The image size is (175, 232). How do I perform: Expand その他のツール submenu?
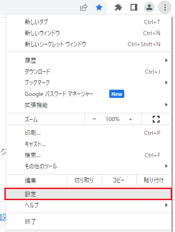point(88,166)
